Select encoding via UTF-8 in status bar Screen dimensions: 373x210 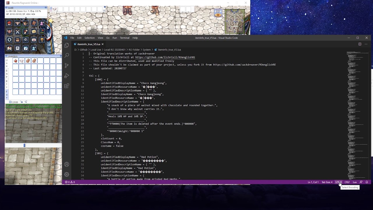338,182
